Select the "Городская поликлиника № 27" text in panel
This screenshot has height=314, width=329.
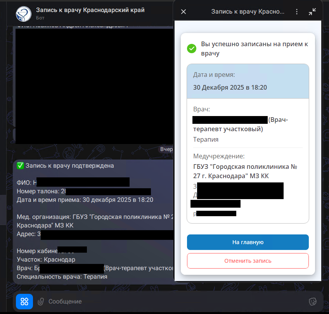point(245,171)
